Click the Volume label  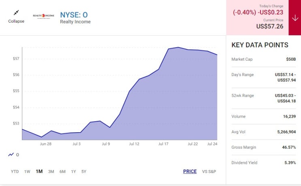point(239,116)
